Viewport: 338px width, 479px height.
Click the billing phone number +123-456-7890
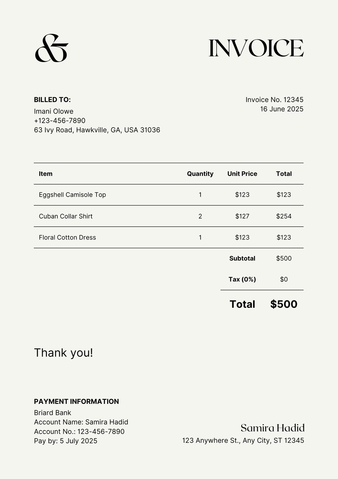(59, 121)
